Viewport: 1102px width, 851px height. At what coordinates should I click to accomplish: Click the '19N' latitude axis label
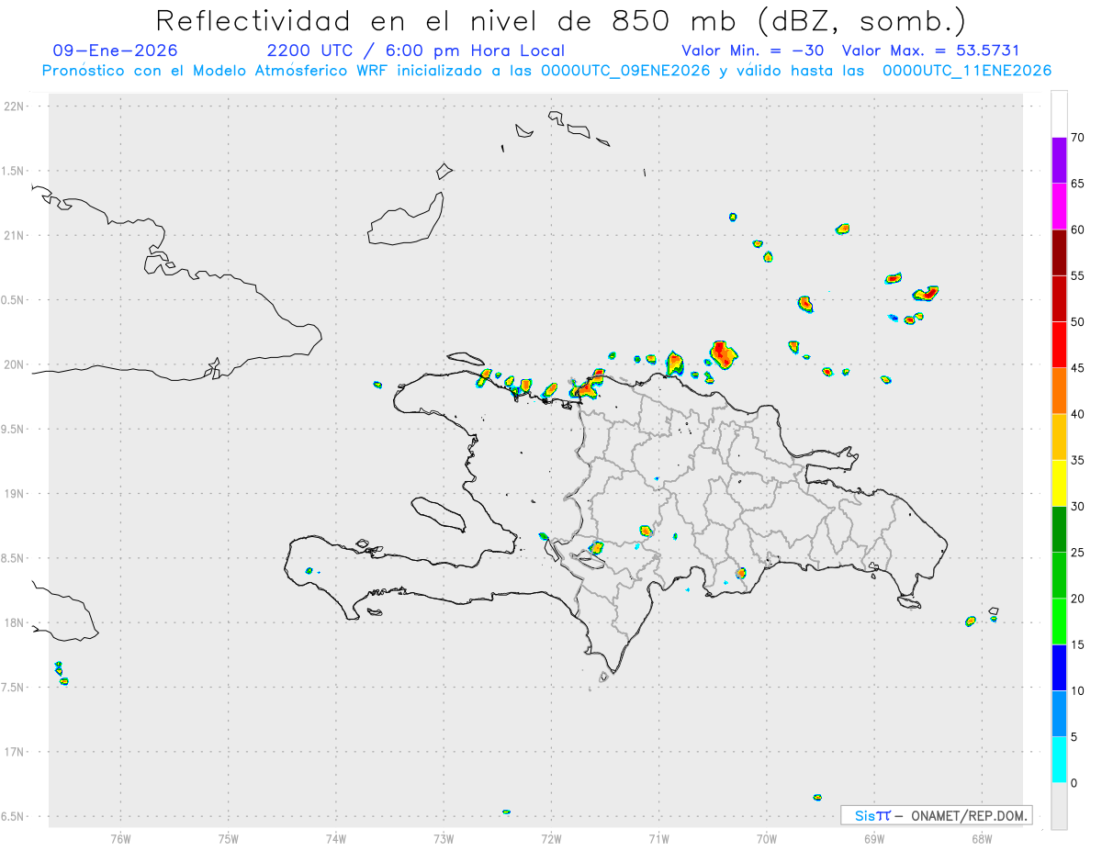point(14,494)
